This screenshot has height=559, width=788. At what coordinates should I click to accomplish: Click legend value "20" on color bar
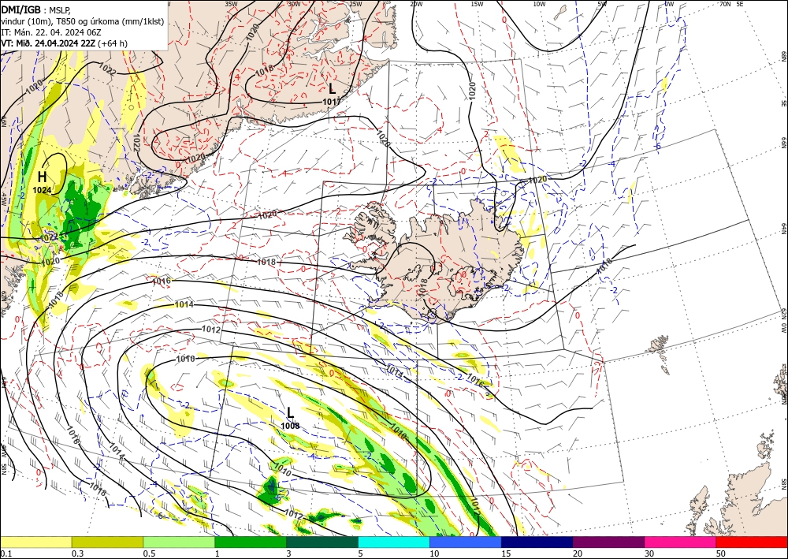pos(578,553)
